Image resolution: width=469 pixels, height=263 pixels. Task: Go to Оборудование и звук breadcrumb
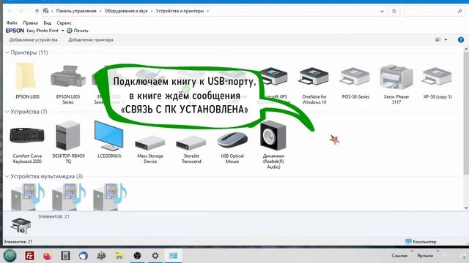(126, 11)
